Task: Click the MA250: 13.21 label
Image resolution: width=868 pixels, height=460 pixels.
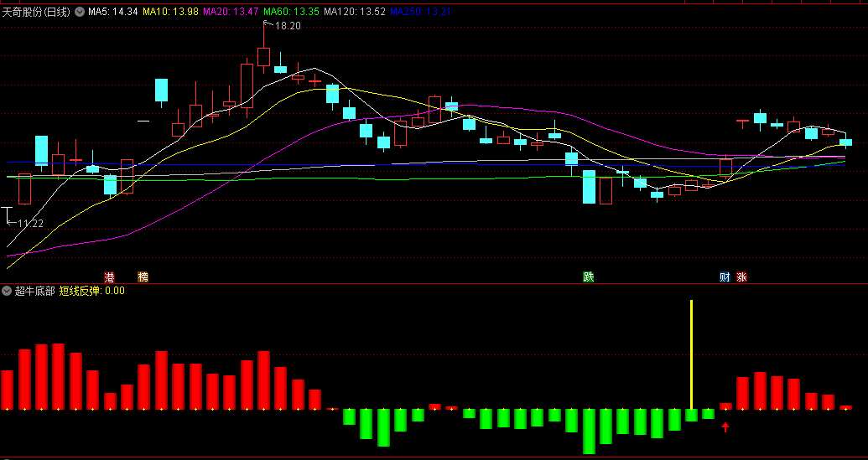Action: 420,12
